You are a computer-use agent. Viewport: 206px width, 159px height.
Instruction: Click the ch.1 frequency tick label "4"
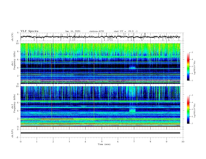pyautogui.click(x=18, y=68)
